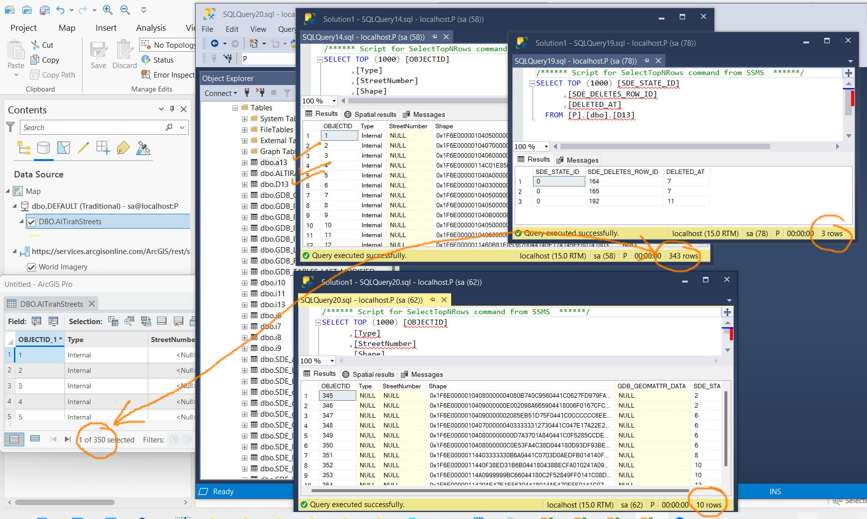Open Connect dropdown in Object Explorer

tap(221, 93)
